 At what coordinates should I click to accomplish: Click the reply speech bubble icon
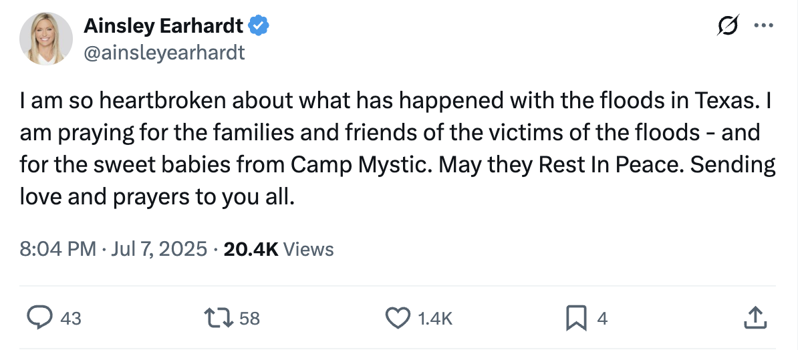[39, 319]
